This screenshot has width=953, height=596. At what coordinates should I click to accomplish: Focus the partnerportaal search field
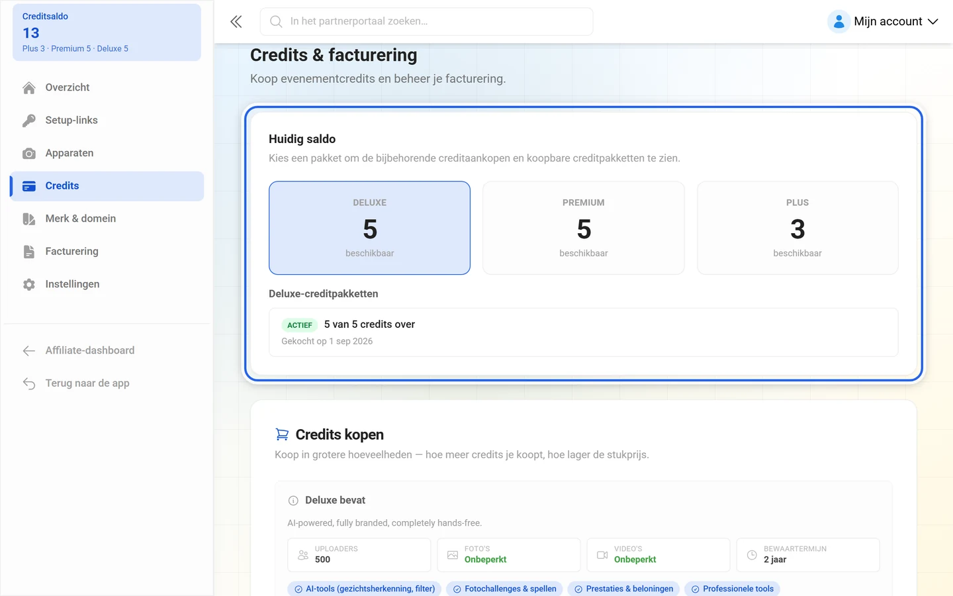[426, 22]
